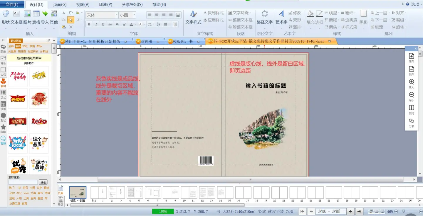423x216 pixels.
Task: Open the 视图(V) ribbon tab
Action: coord(82,4)
